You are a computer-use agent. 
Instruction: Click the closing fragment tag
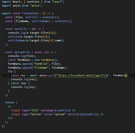[x=10, y=118]
